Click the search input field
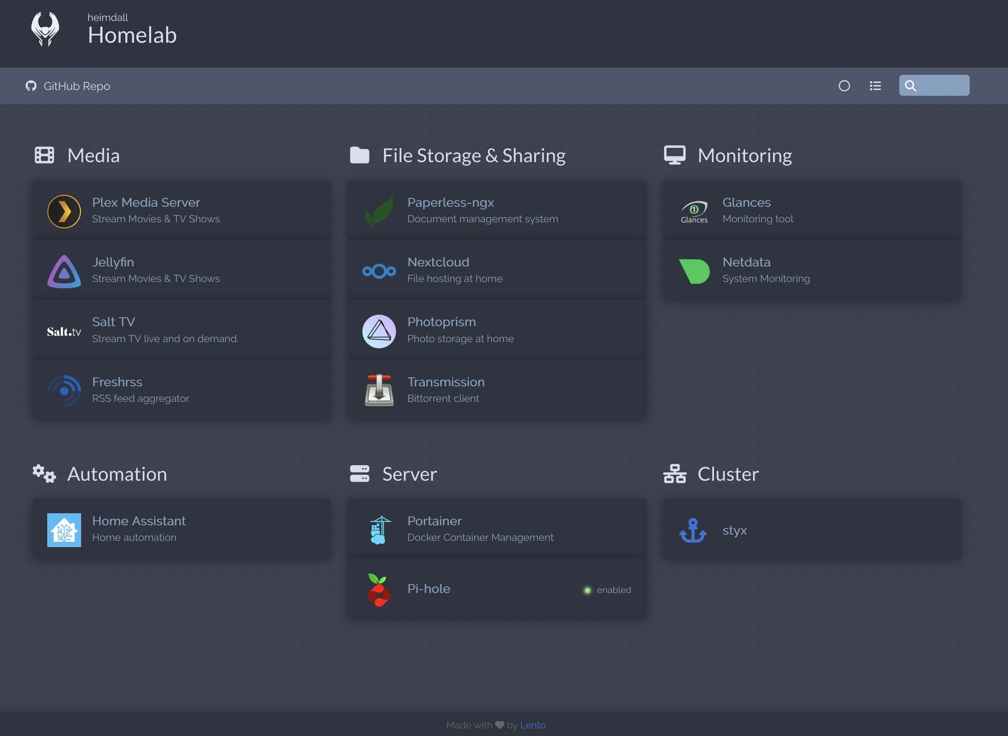The image size is (1008, 736). pos(943,86)
